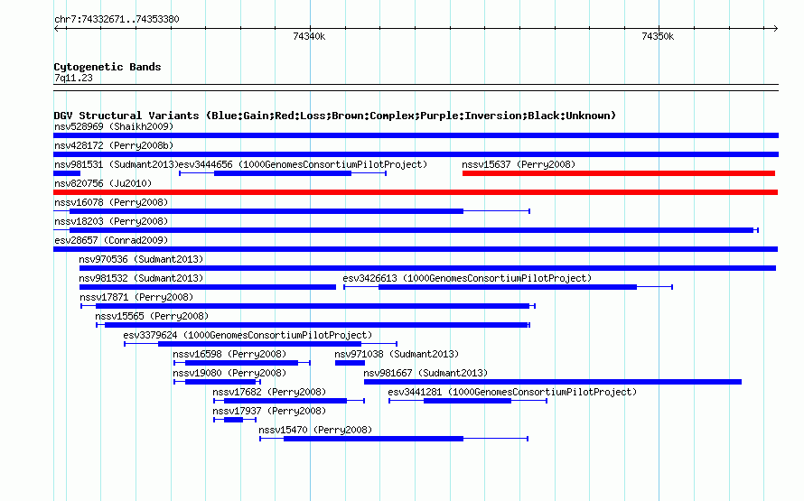Click the esv3379624 1000Genomes bar
Screen dimensions: 804x501
coord(260,344)
